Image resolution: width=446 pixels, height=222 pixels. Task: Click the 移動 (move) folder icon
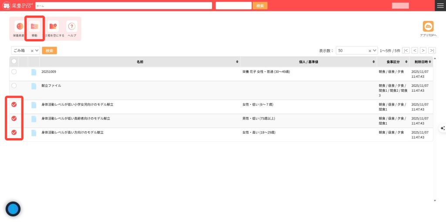34,27
